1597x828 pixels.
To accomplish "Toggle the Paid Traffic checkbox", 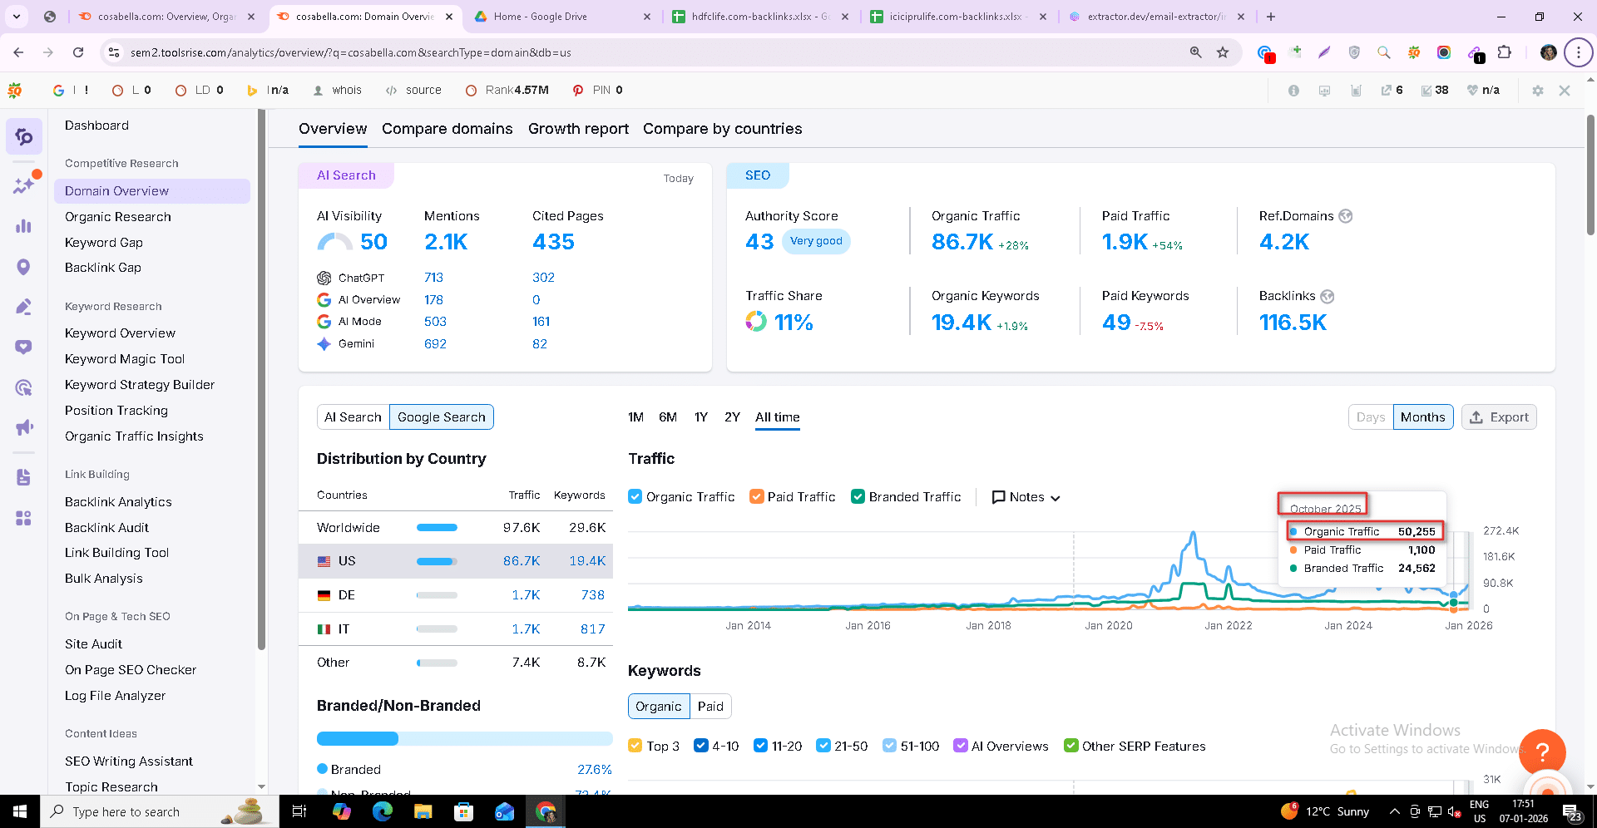I will (756, 497).
